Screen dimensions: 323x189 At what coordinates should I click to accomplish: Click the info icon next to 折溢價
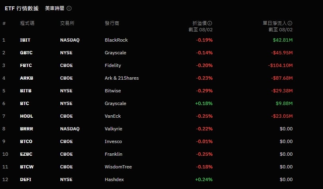(210, 23)
